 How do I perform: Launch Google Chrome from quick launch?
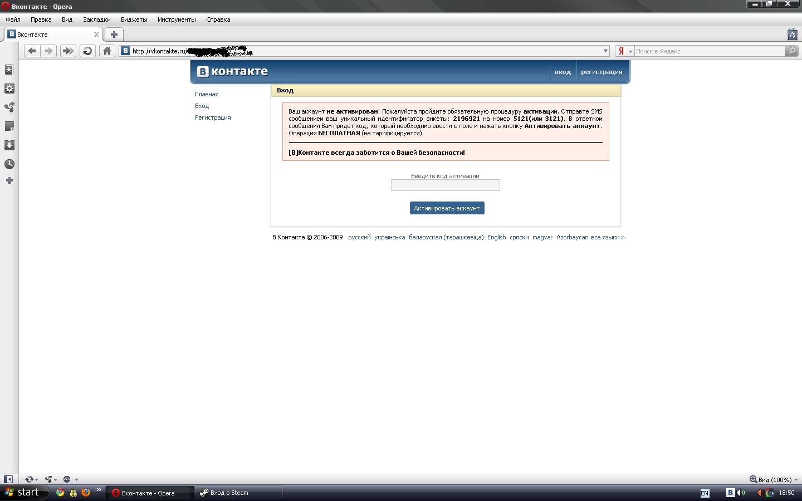click(60, 493)
